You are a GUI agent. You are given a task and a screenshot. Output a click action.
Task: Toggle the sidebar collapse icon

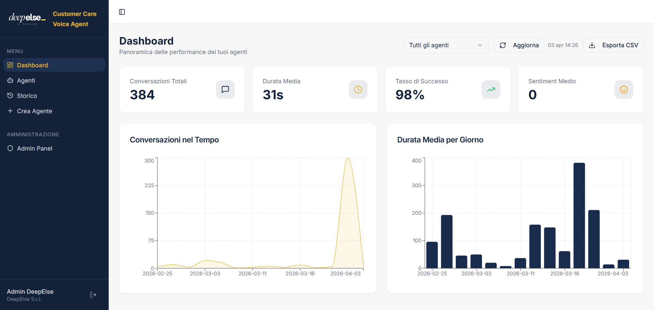pos(122,12)
